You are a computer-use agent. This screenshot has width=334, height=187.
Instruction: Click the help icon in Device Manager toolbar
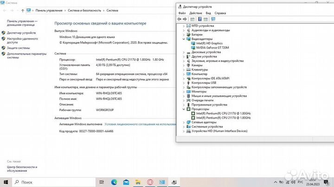coord(200,19)
